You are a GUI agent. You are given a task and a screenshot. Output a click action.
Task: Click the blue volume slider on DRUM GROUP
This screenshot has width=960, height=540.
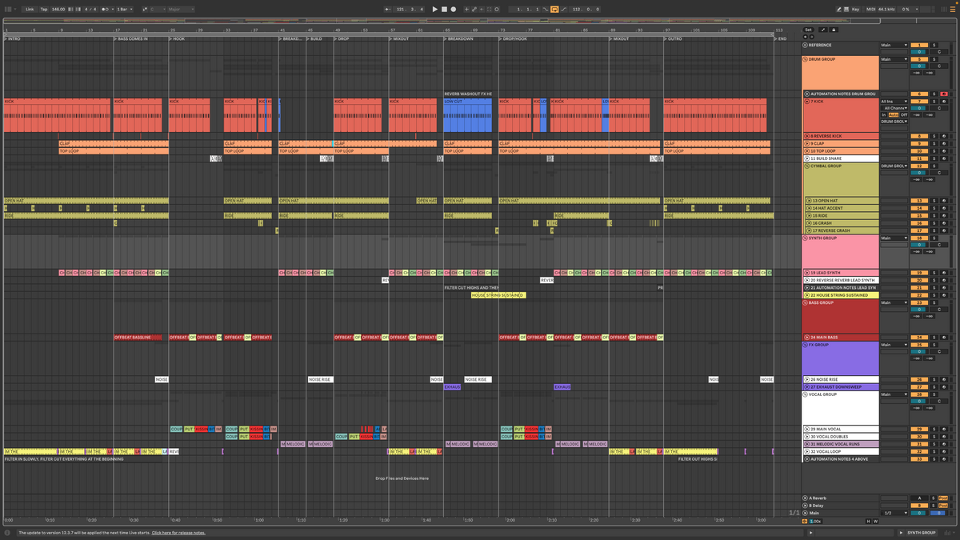pyautogui.click(x=918, y=66)
